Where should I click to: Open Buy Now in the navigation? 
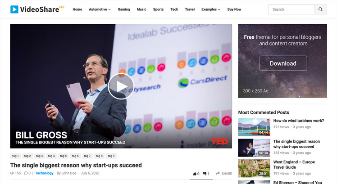tap(234, 9)
